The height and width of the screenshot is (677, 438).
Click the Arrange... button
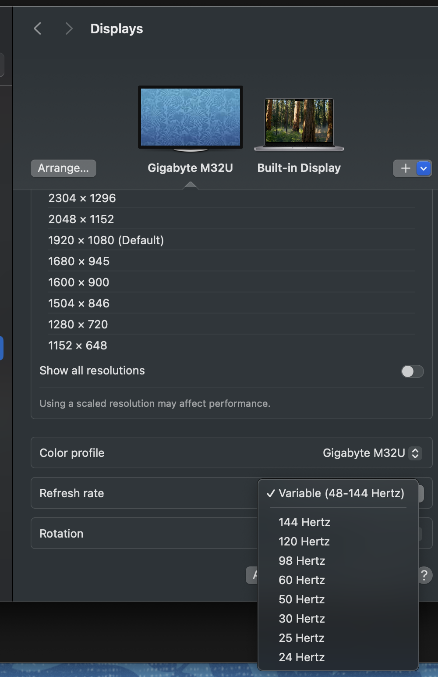(x=64, y=168)
